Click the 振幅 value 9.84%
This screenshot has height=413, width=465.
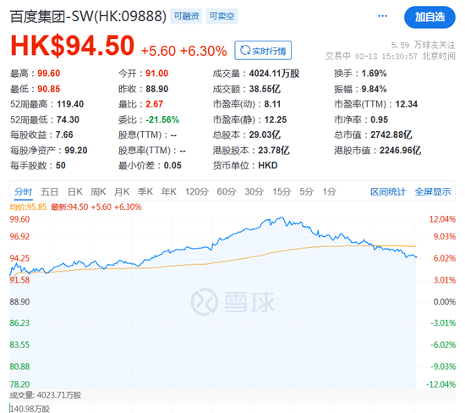click(x=374, y=89)
